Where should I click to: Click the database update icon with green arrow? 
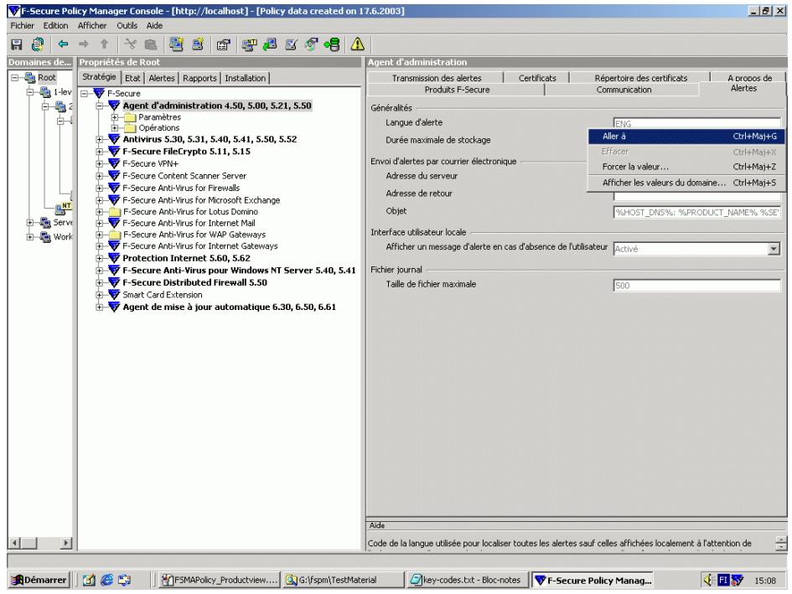pyautogui.click(x=333, y=44)
